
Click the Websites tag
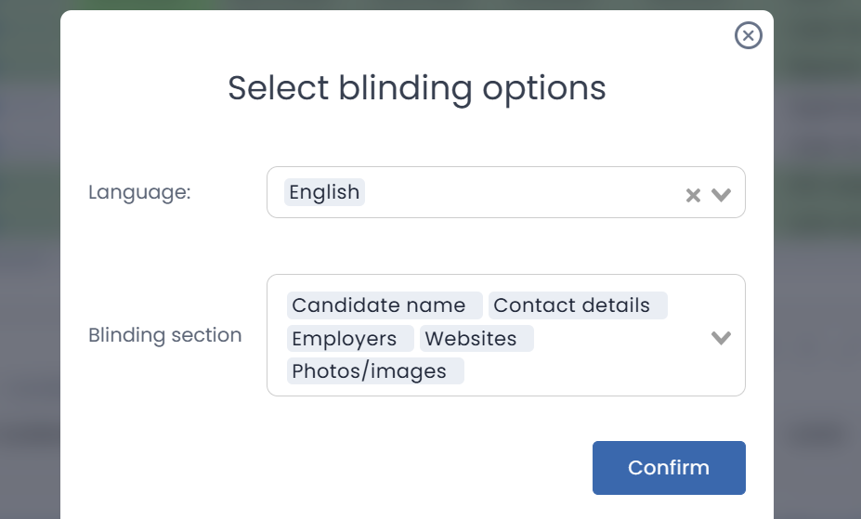pos(472,339)
